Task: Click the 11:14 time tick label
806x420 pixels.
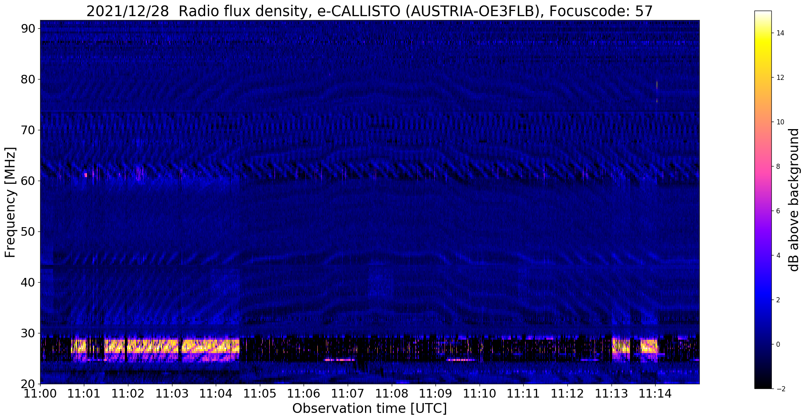Action: [x=655, y=393]
